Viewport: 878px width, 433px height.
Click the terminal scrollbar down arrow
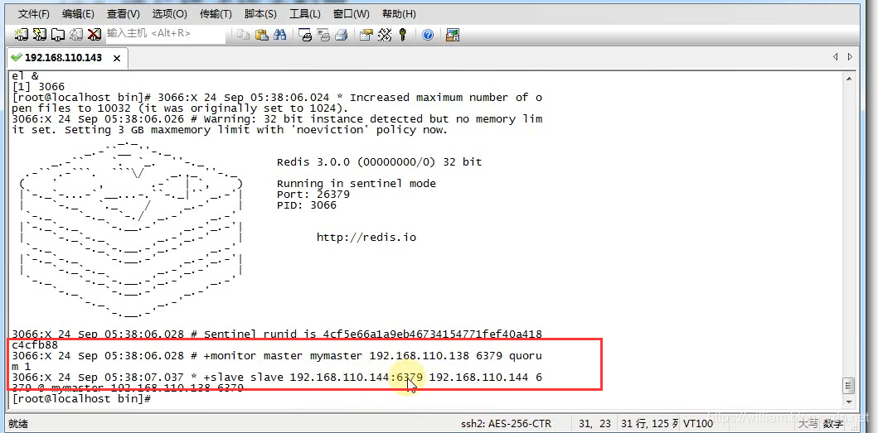[x=850, y=401]
